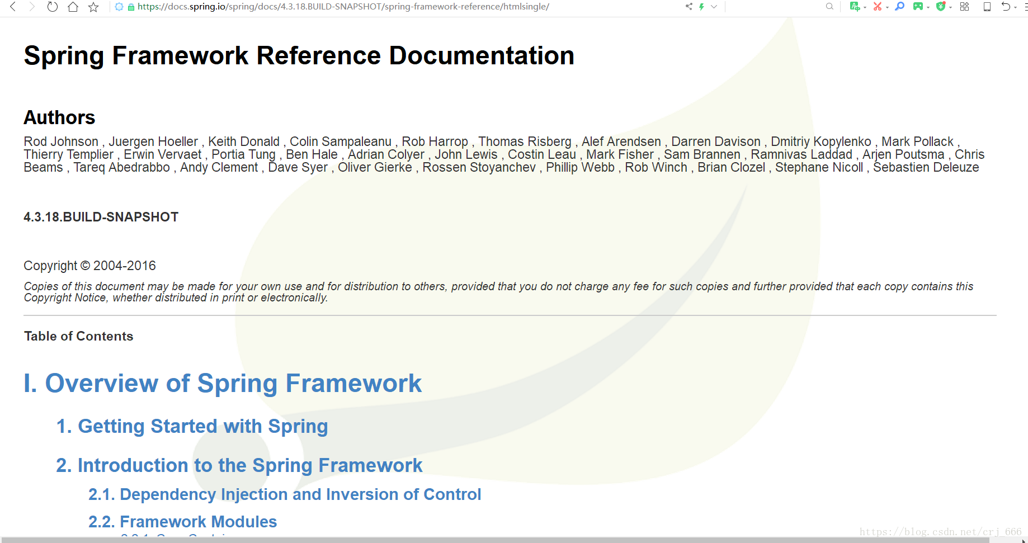Screen dimensions: 1028x543
Task: Click author name Sam Brannen
Action: point(702,154)
